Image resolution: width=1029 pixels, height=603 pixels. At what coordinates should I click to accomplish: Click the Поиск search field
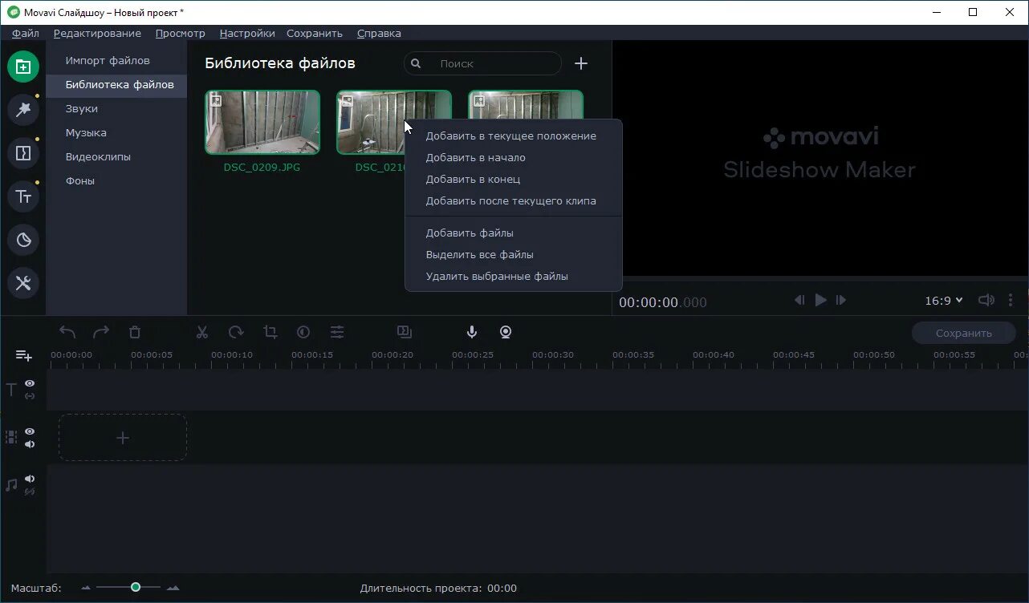click(483, 63)
